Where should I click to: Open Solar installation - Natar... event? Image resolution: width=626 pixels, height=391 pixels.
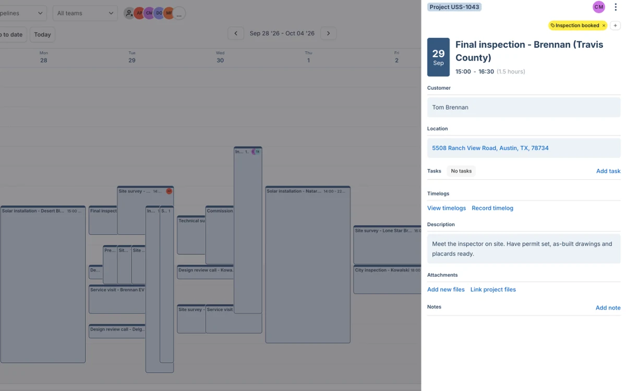308,265
